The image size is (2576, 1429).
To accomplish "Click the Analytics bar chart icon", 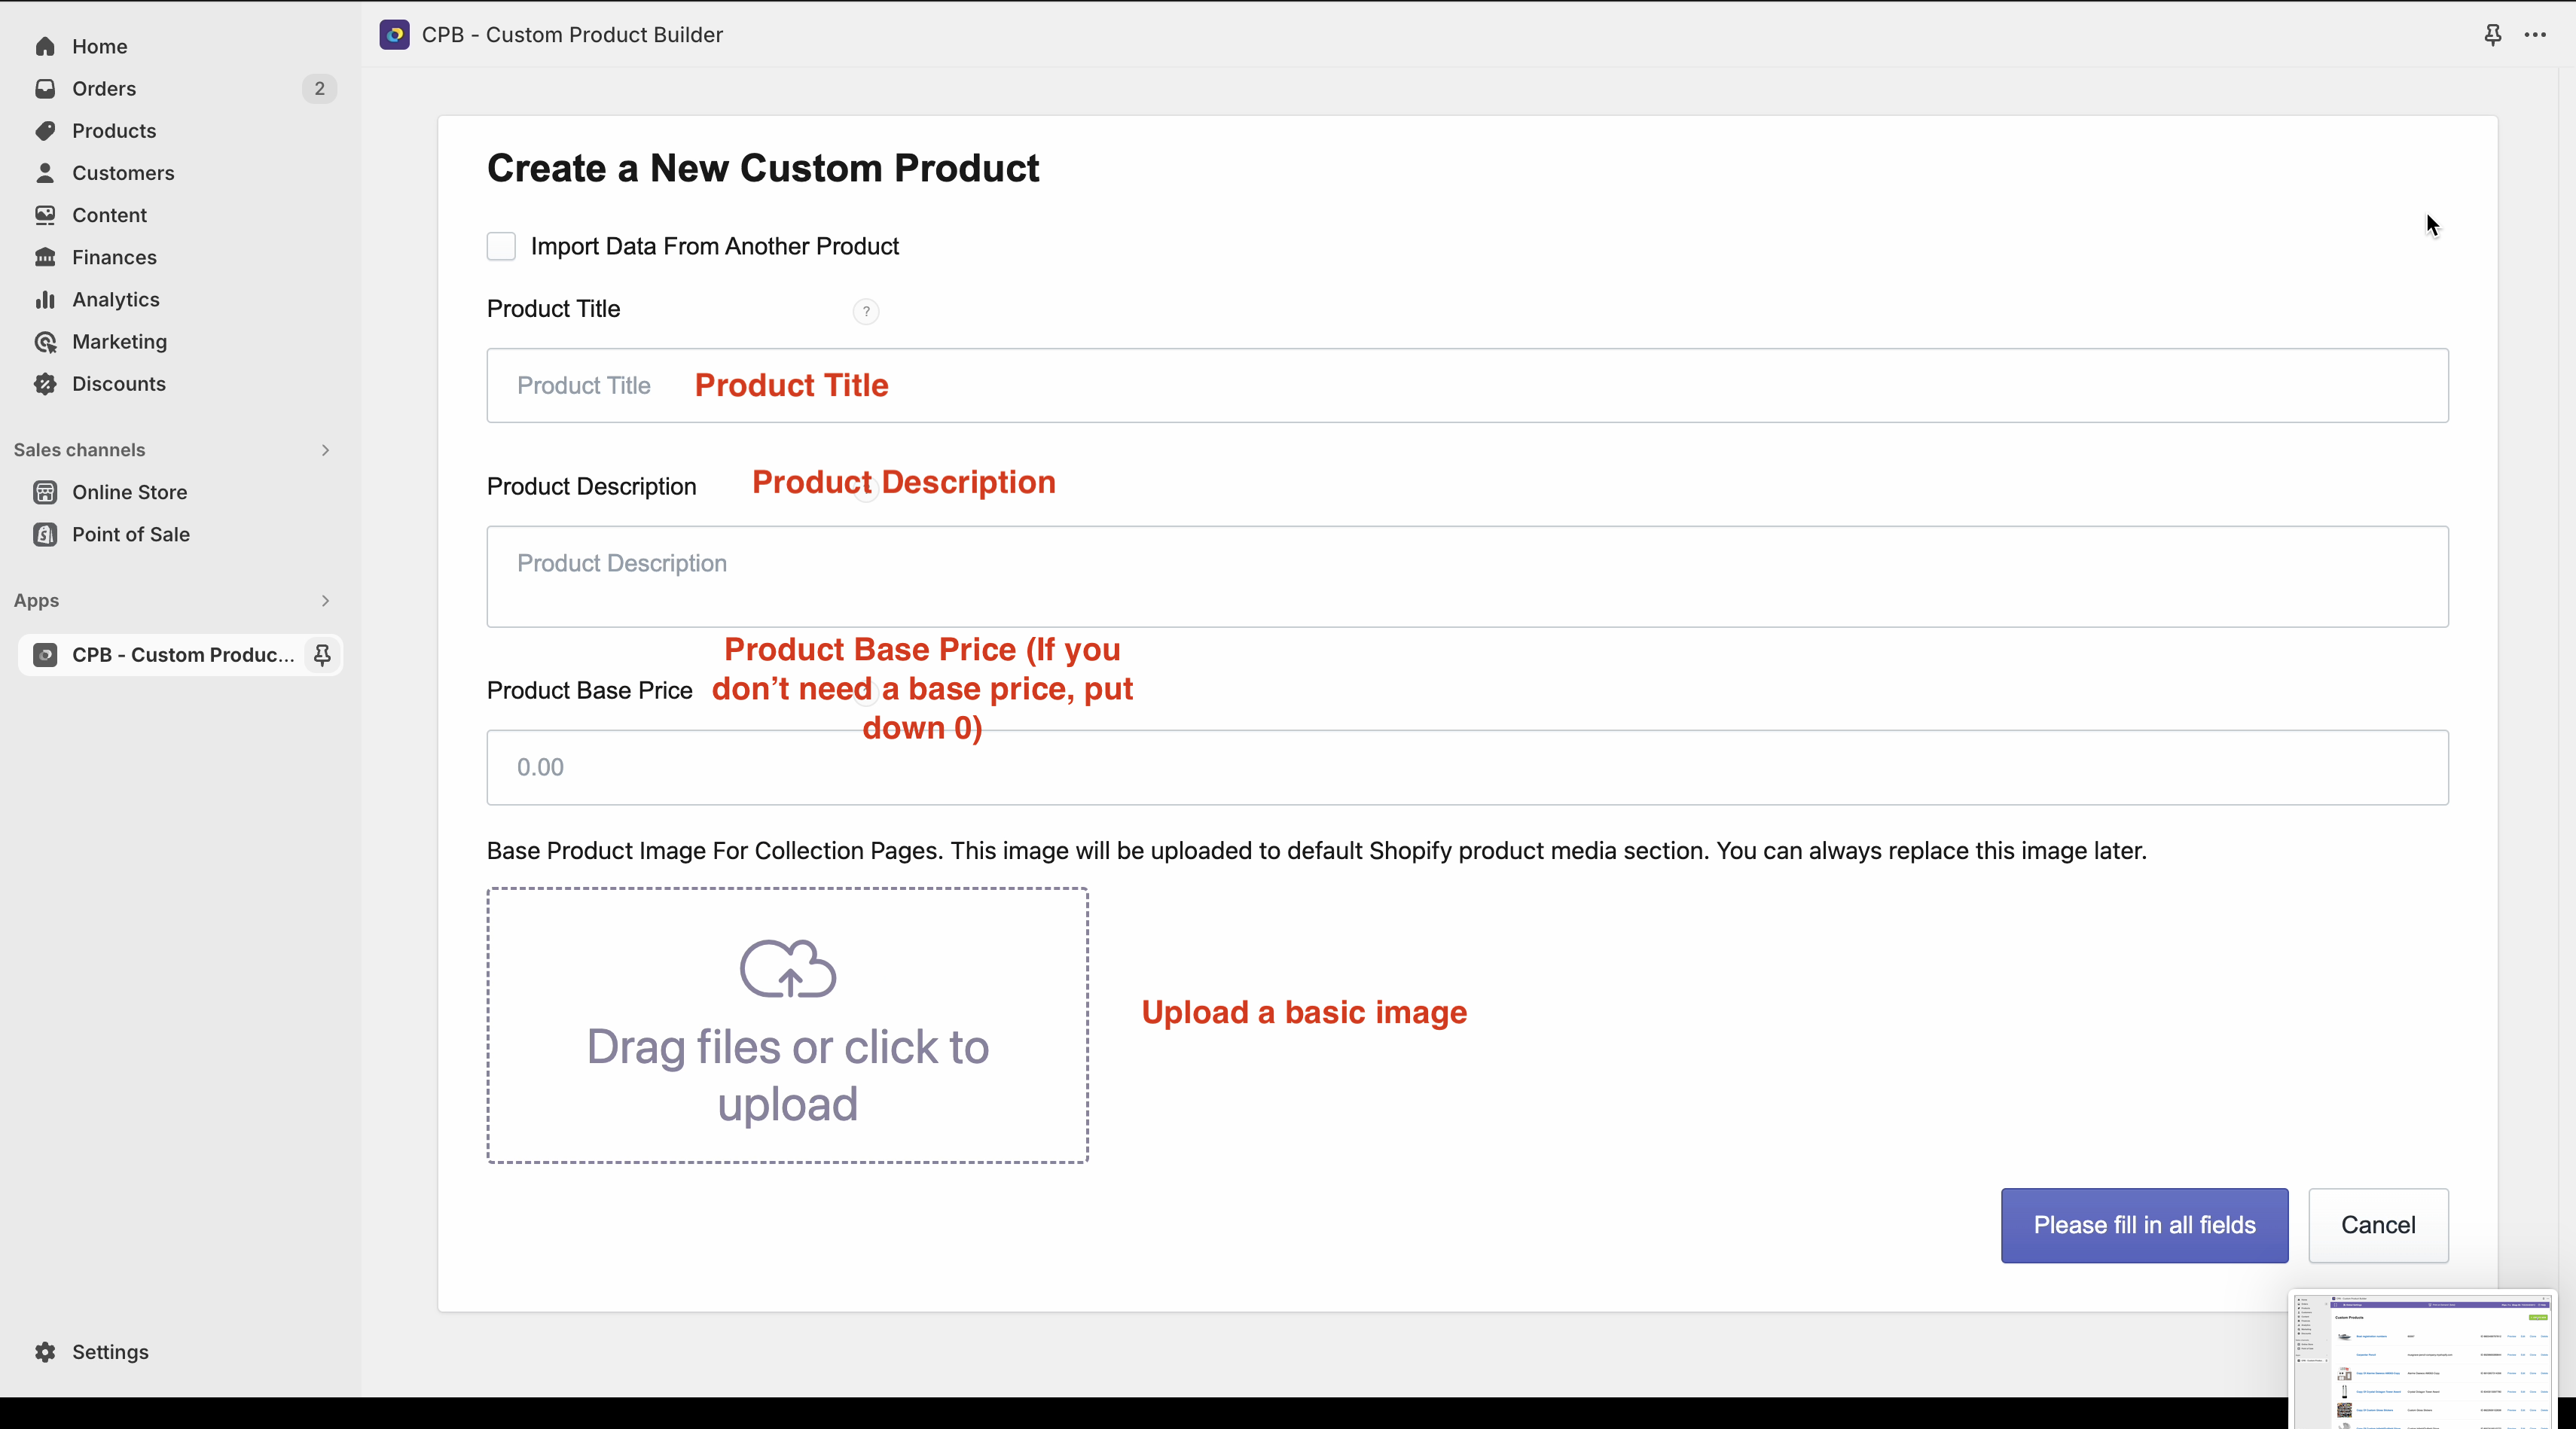I will pyautogui.click(x=45, y=300).
